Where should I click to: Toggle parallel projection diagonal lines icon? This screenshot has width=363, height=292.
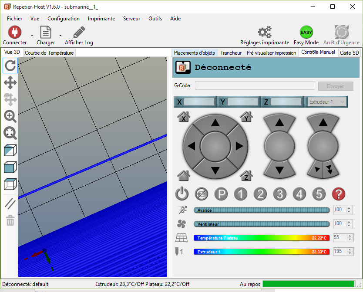click(10, 204)
